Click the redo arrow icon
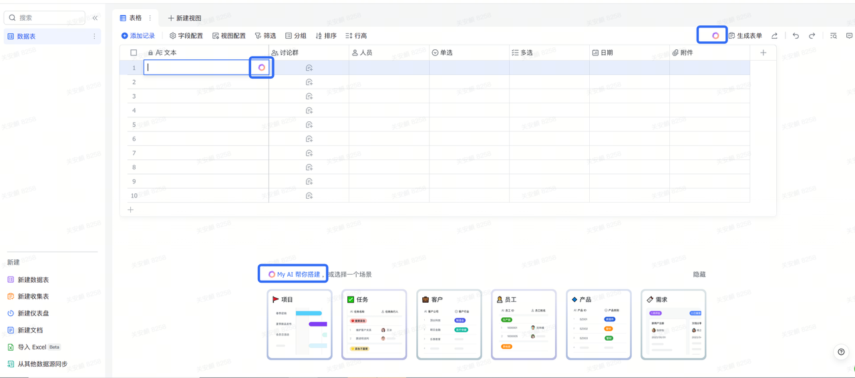The width and height of the screenshot is (855, 378). 812,36
